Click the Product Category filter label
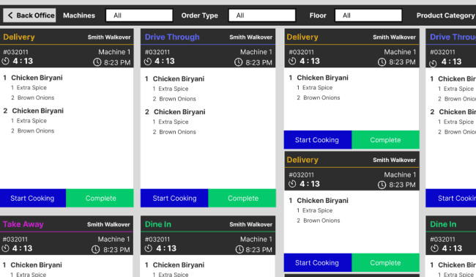 [x=446, y=15]
